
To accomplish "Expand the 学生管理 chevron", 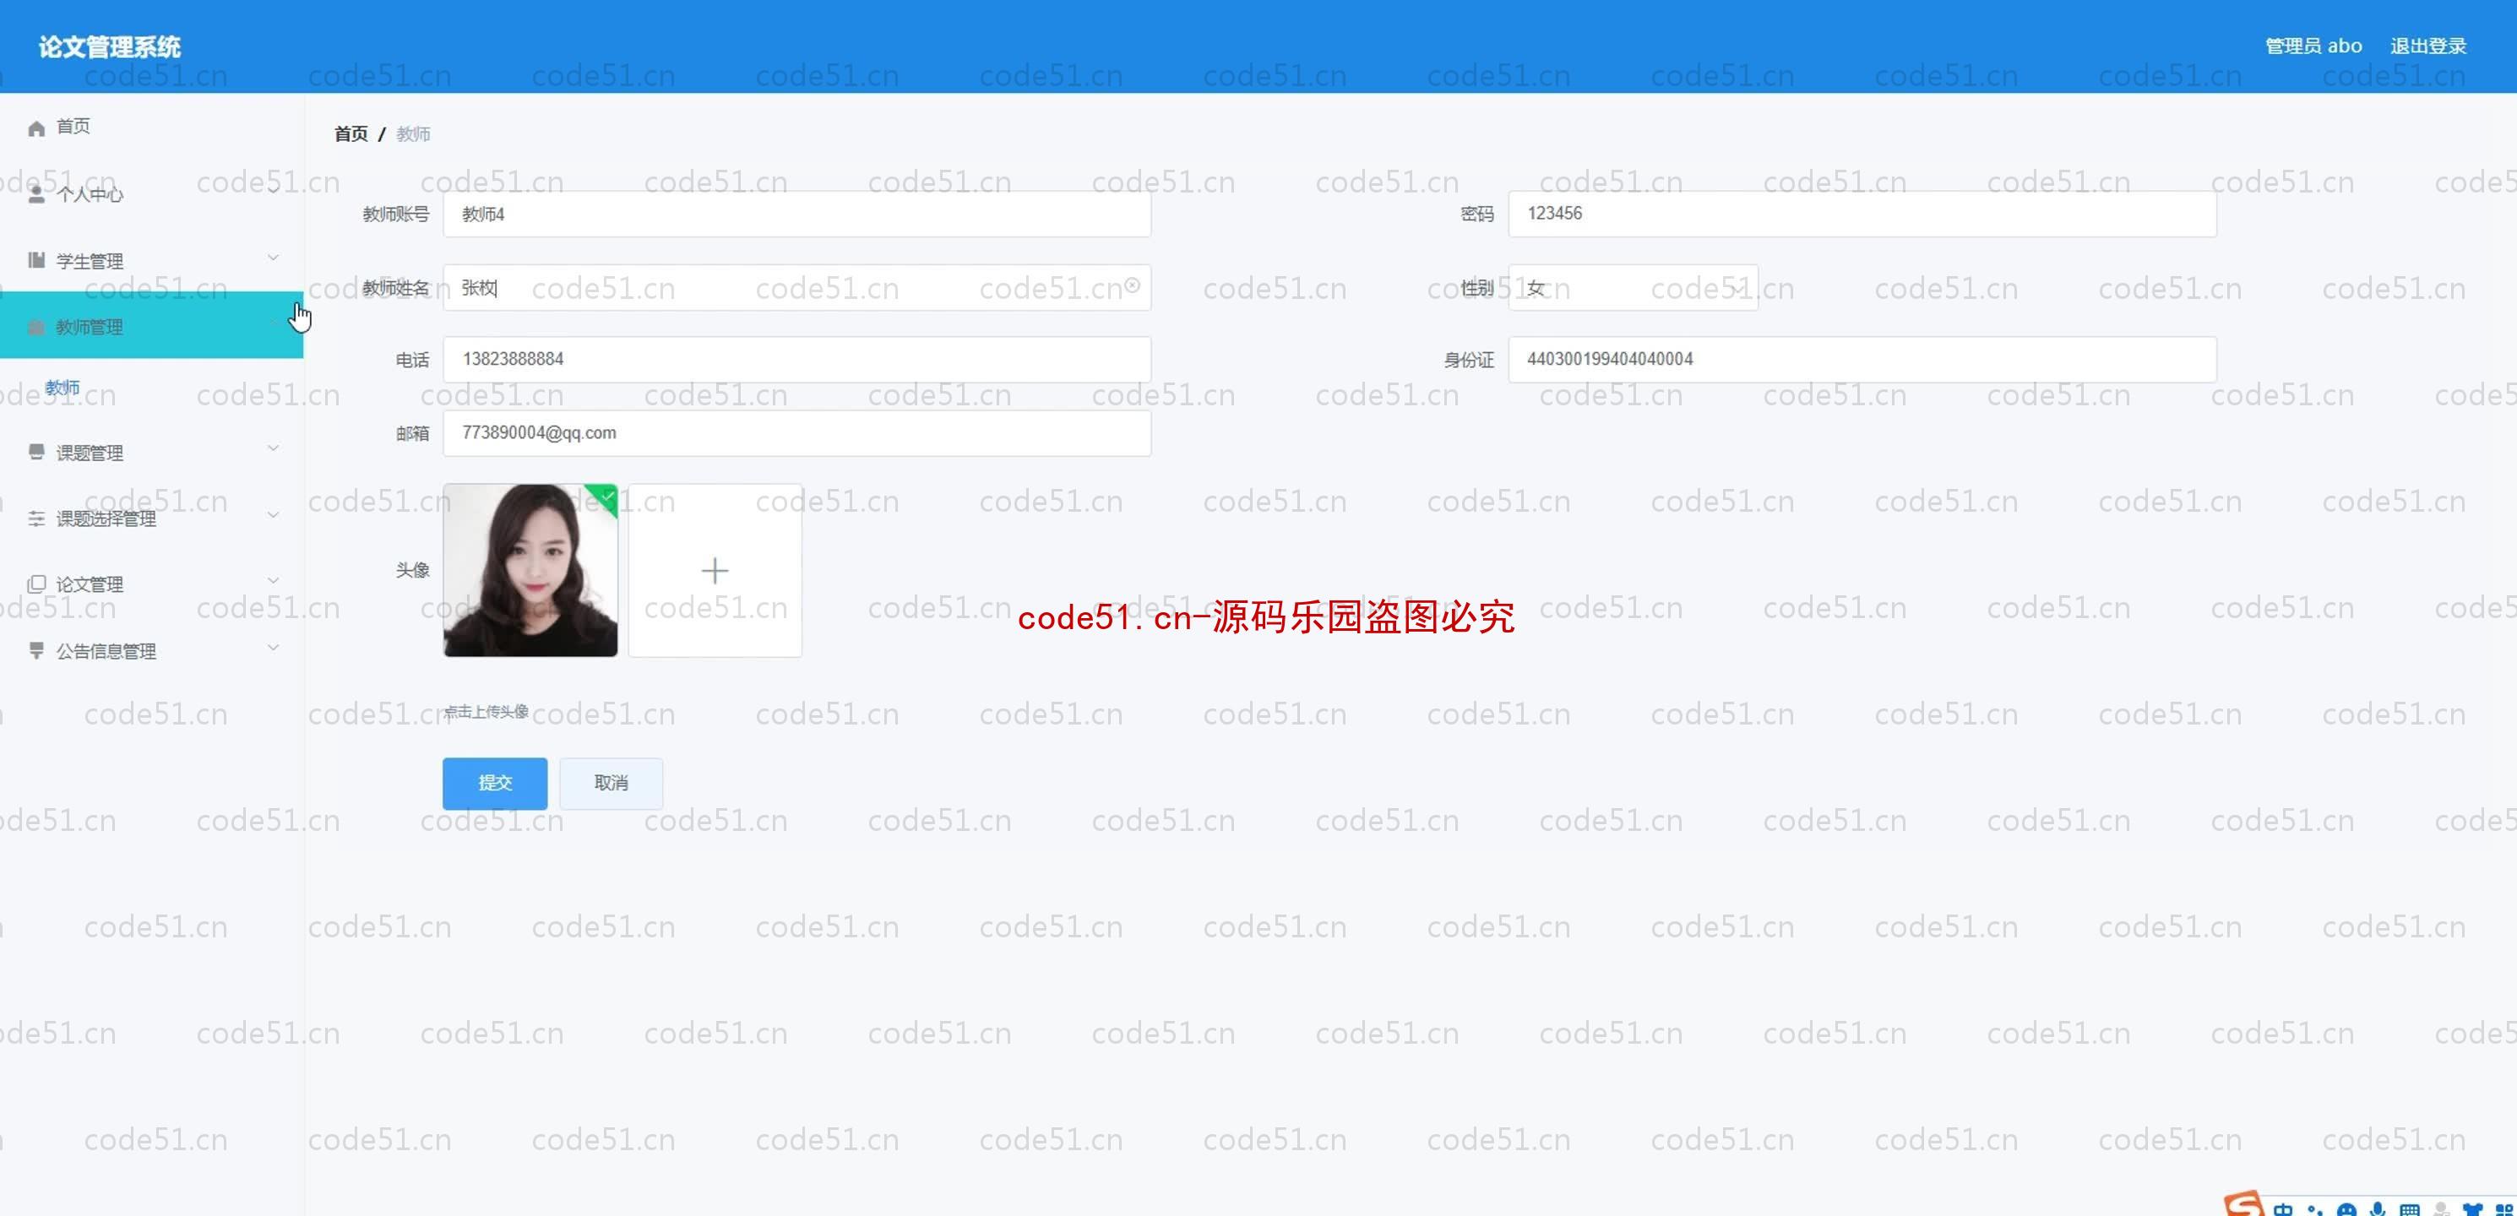I will click(274, 258).
